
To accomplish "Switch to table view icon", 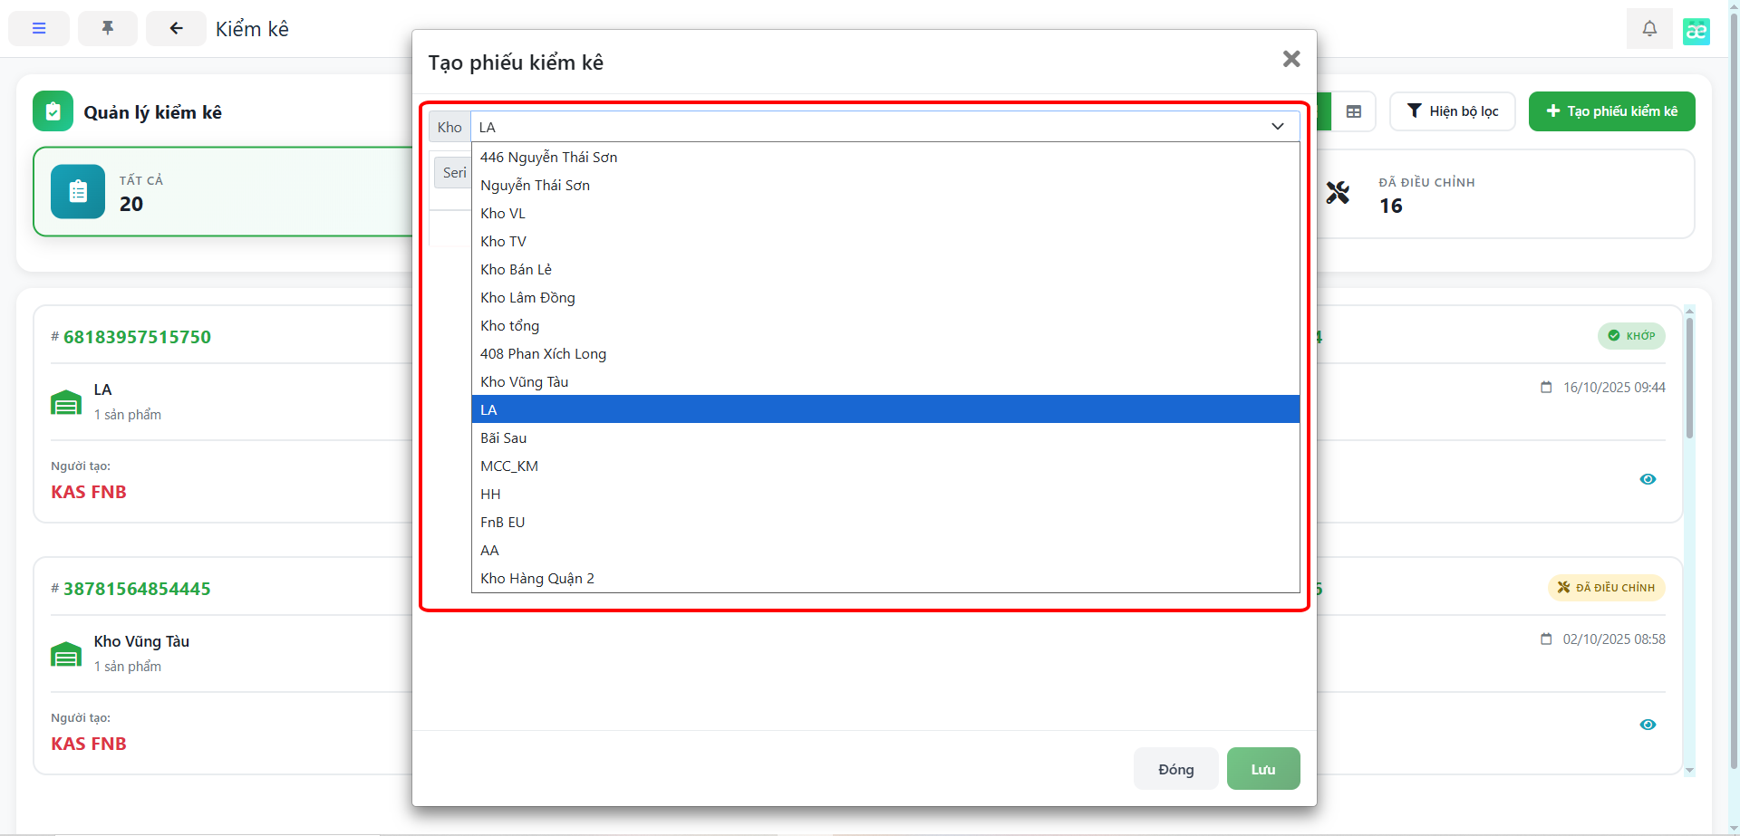I will [x=1354, y=111].
